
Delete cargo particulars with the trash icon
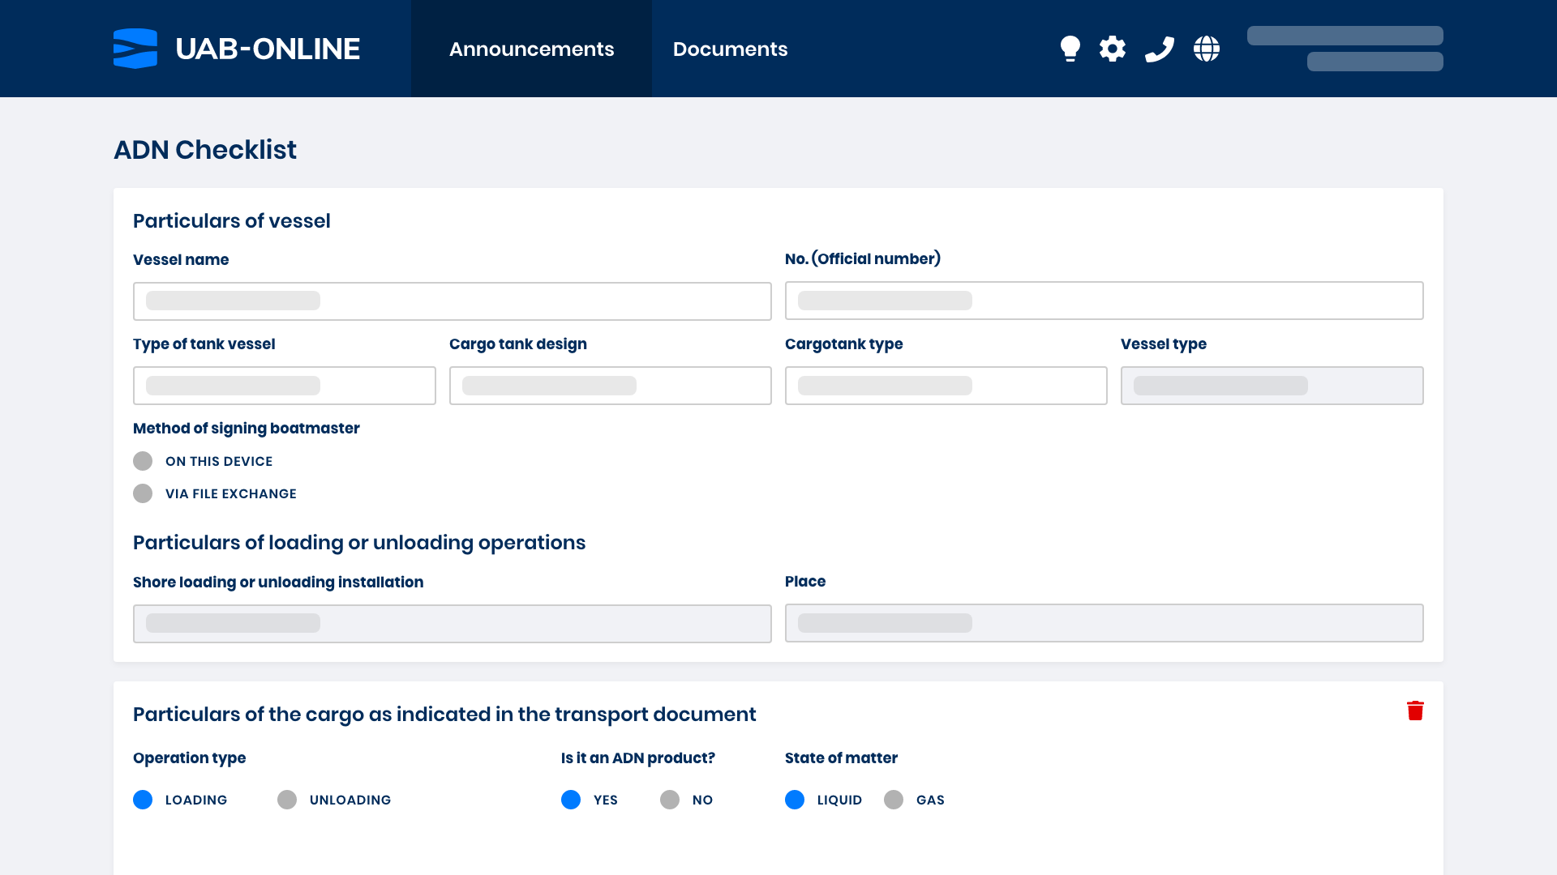coord(1416,710)
